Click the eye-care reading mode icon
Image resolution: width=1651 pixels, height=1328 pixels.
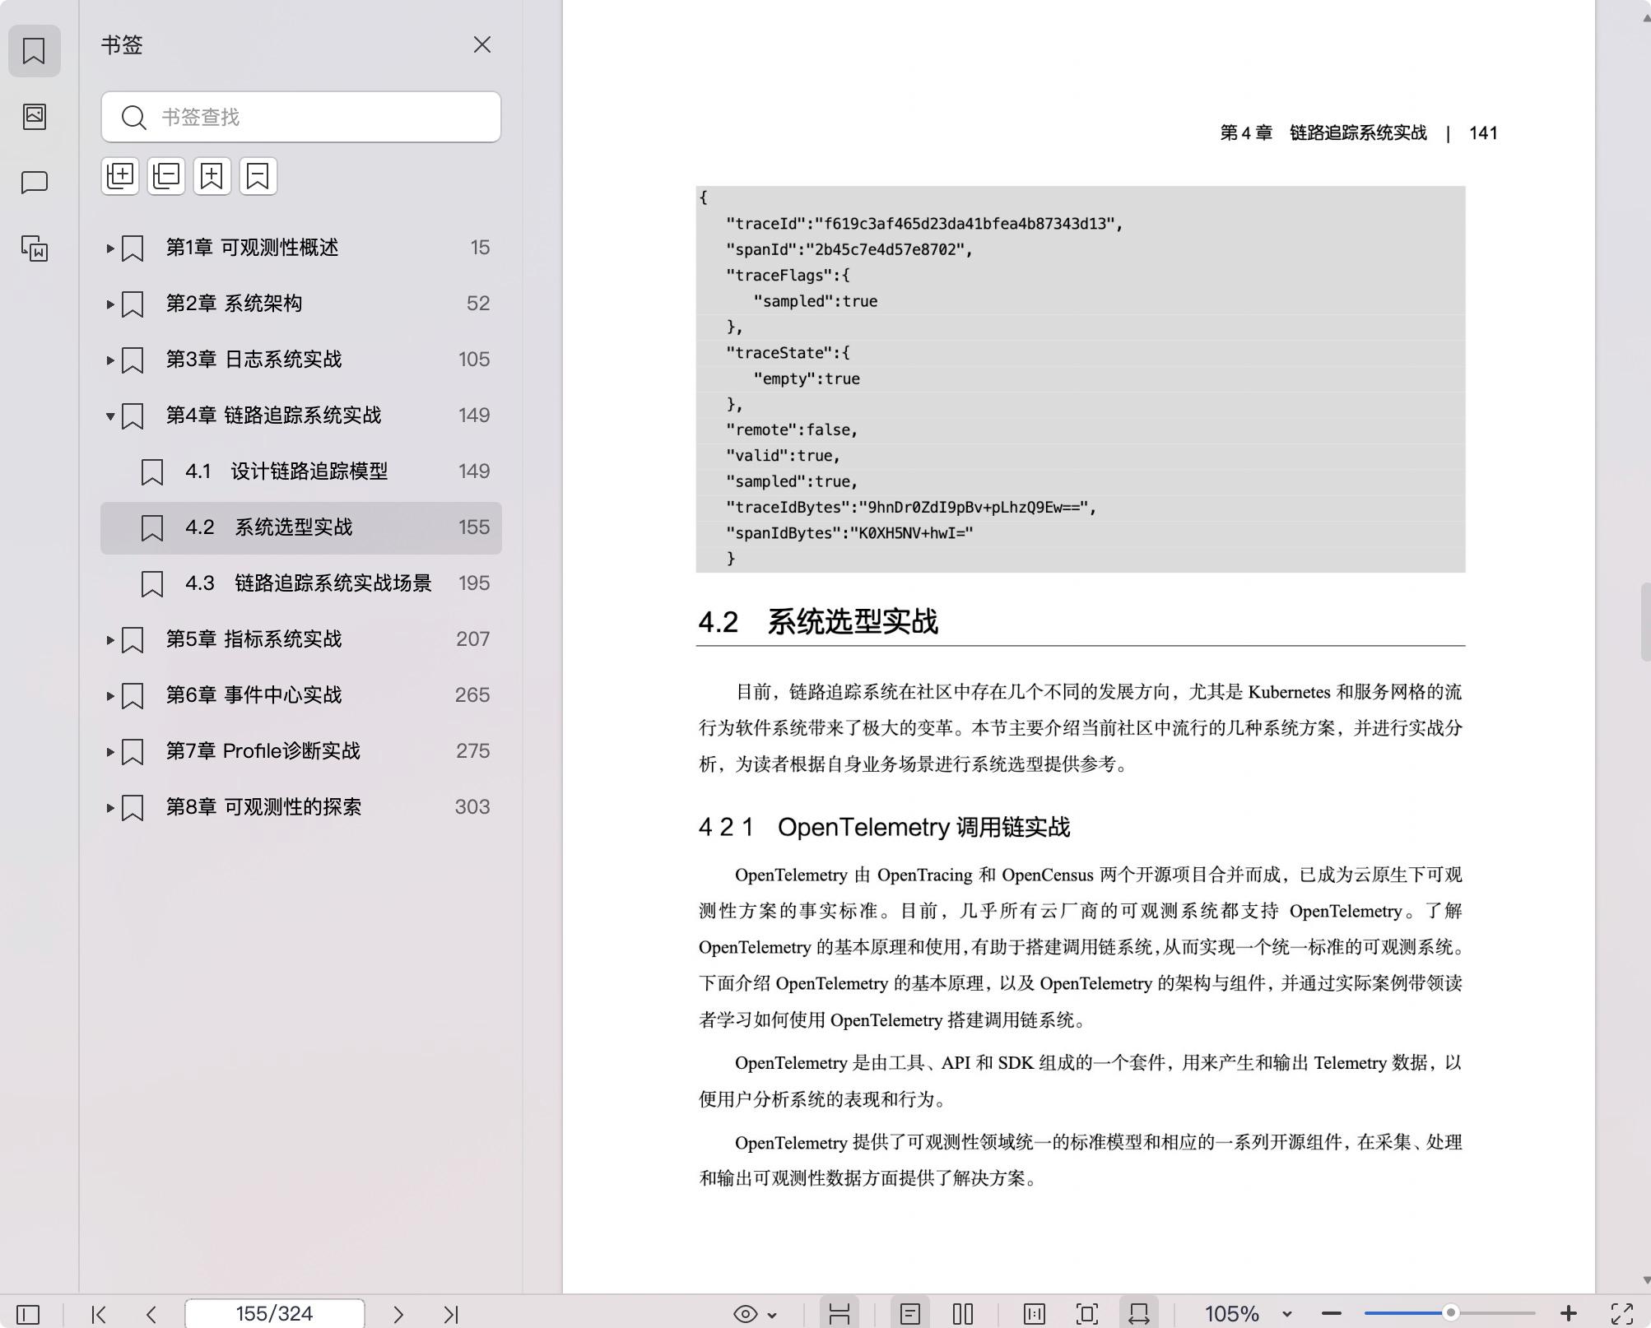[746, 1314]
